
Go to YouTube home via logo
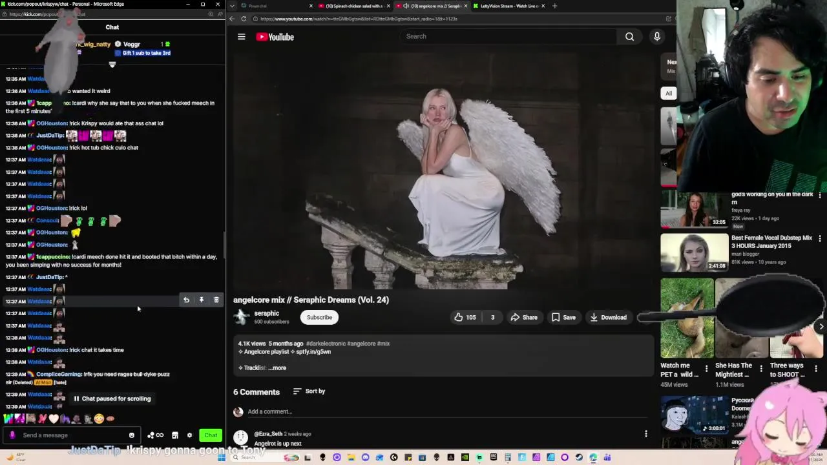point(275,37)
